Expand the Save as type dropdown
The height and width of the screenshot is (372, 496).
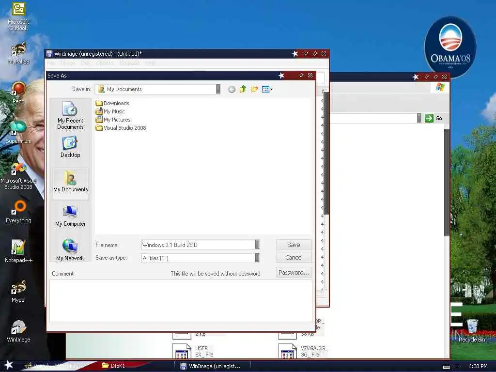pos(257,258)
